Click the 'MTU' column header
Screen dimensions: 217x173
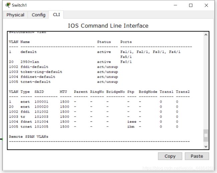(63, 92)
